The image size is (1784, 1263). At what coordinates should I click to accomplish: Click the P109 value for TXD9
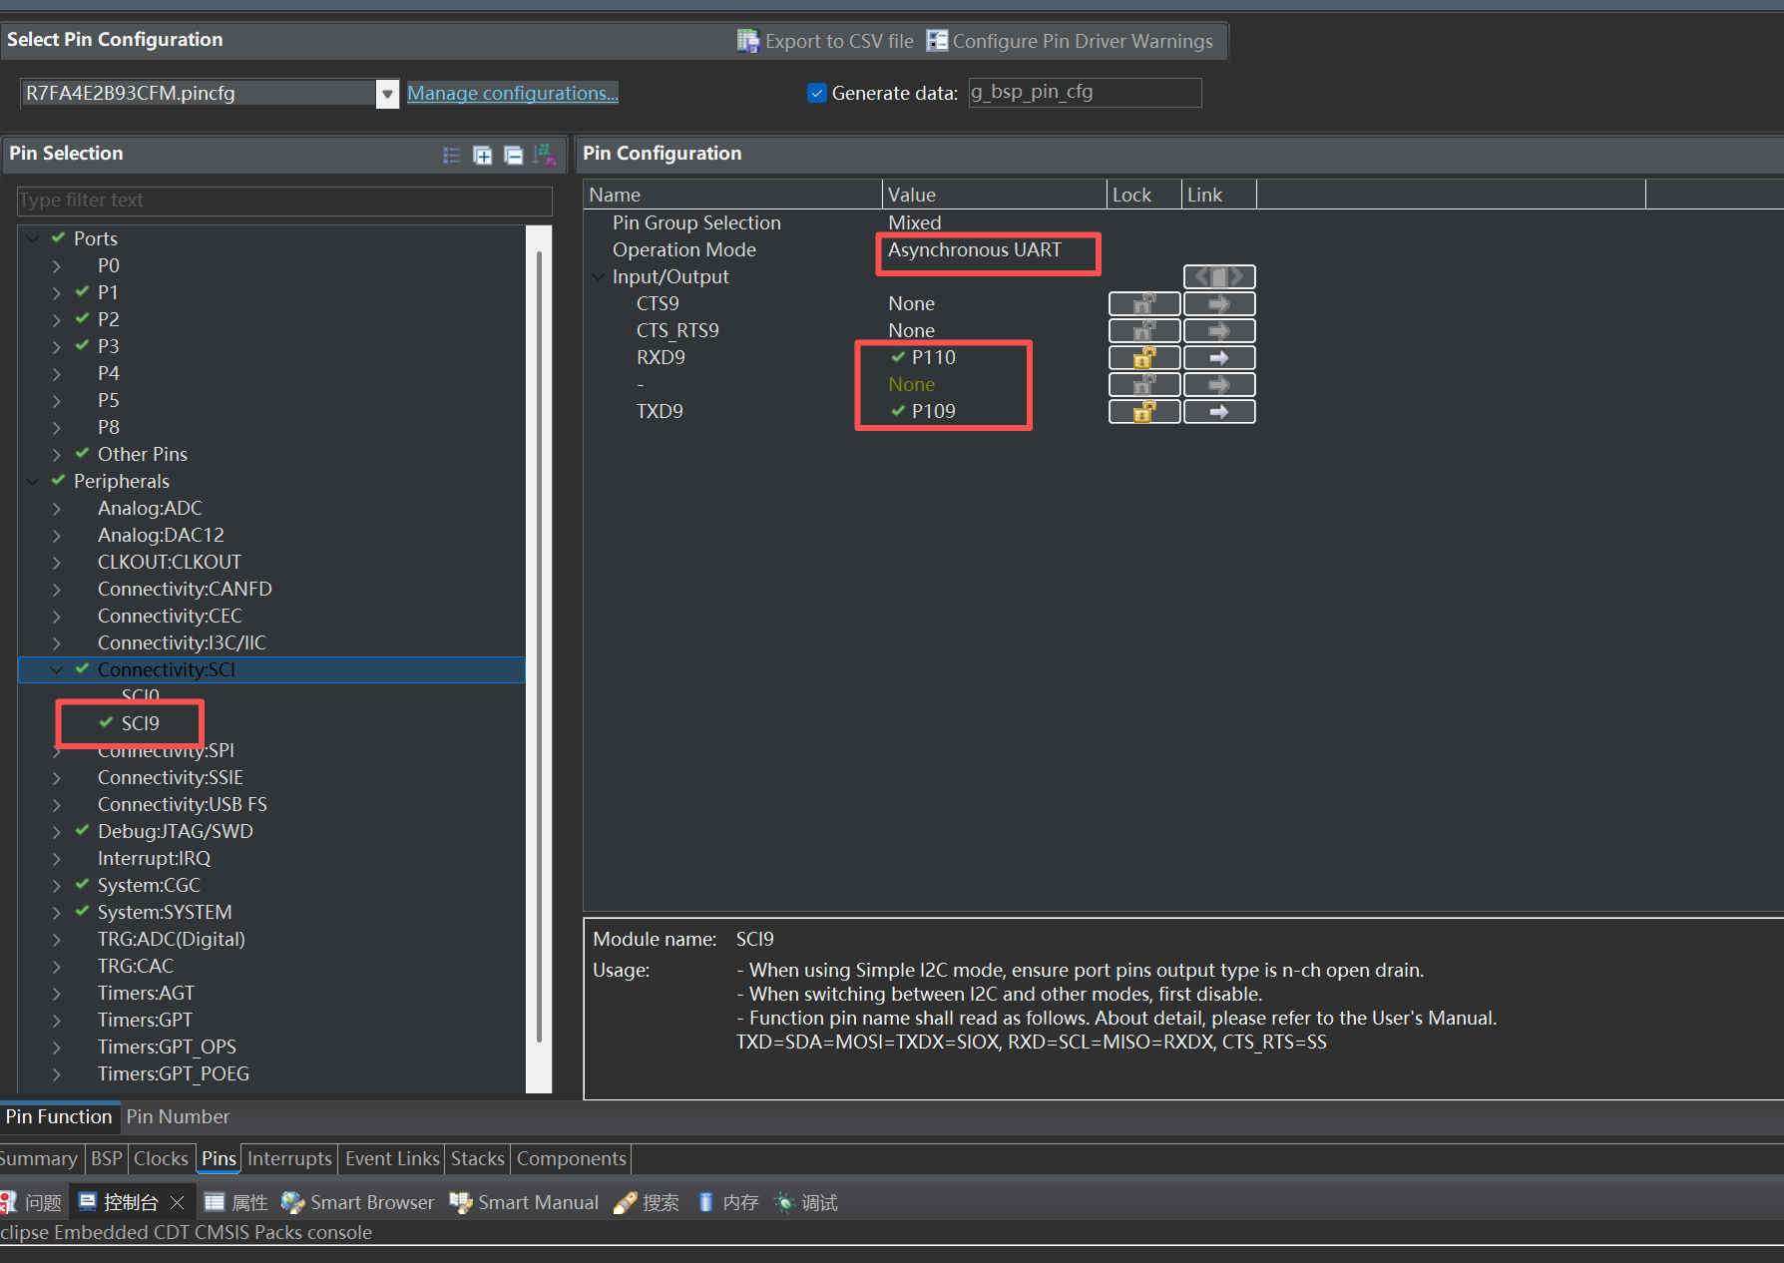click(934, 411)
